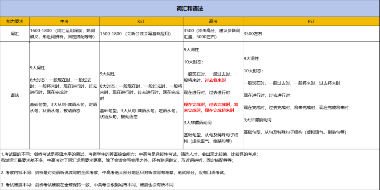
Task: Click 9大词性 in the 高考 grammar cell
Action: click(191, 50)
